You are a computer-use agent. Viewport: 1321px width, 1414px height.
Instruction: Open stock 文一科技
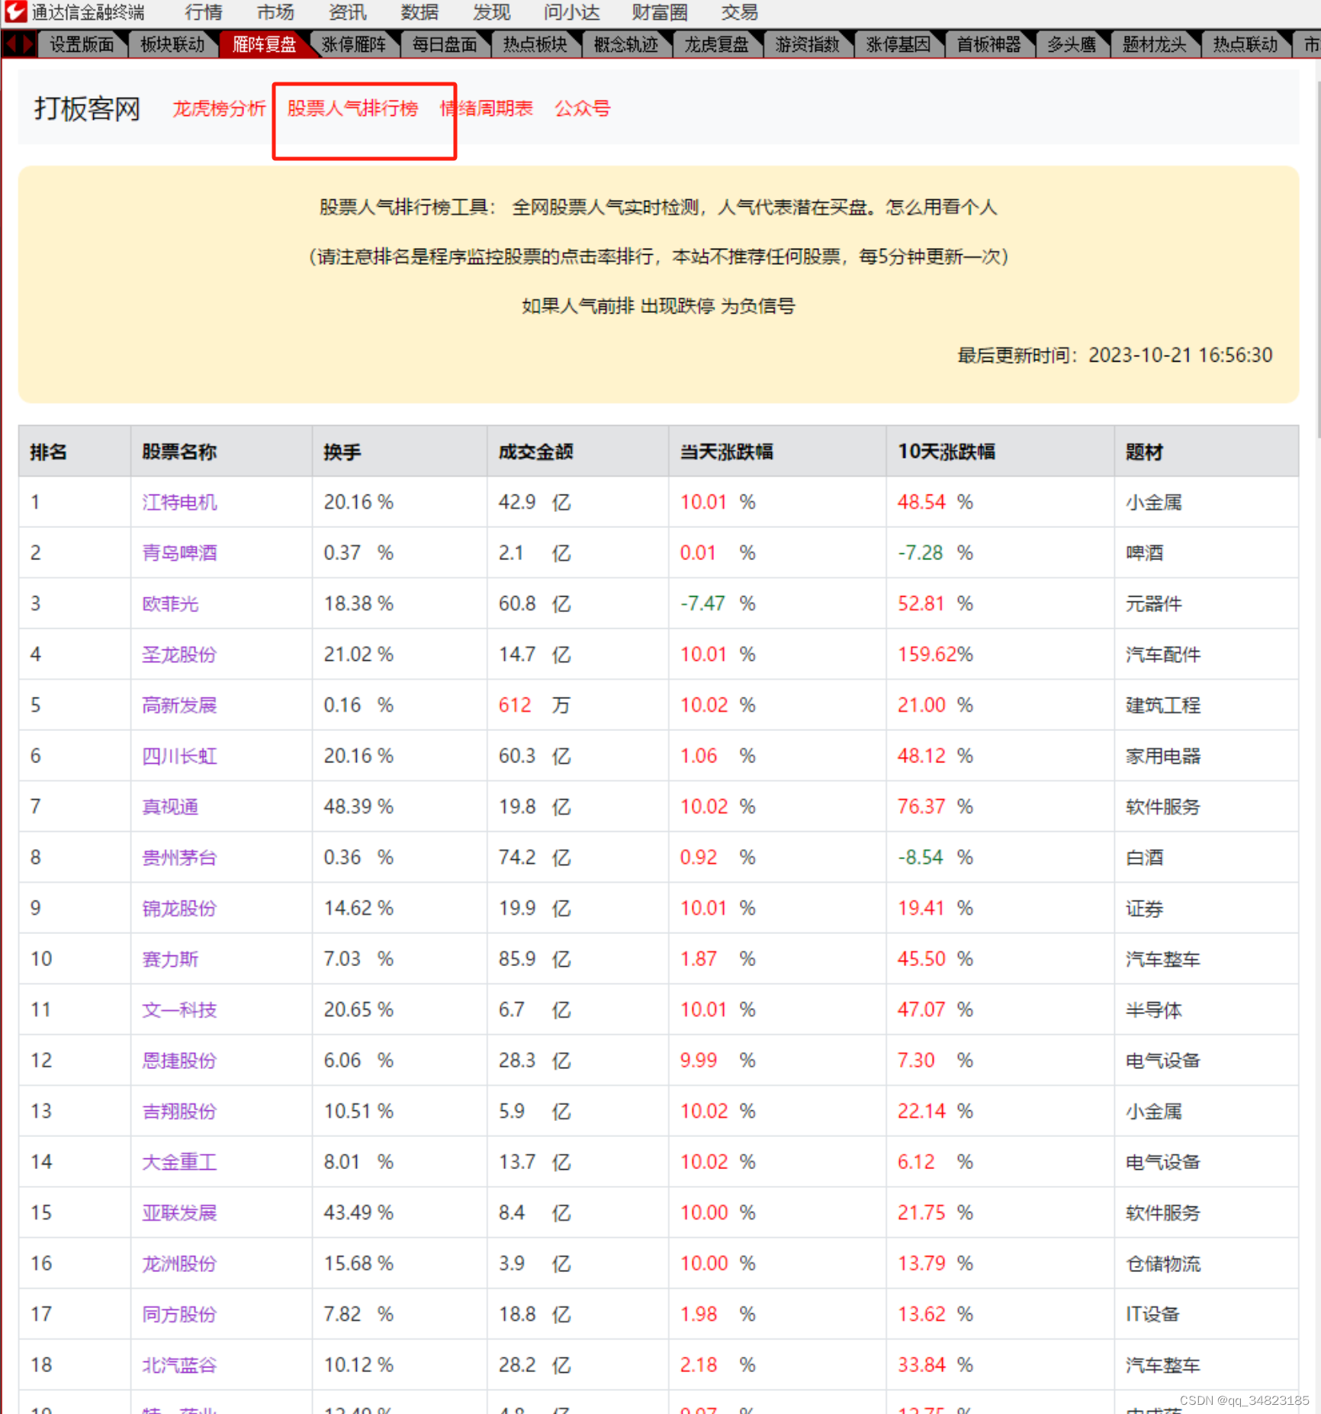(179, 1010)
